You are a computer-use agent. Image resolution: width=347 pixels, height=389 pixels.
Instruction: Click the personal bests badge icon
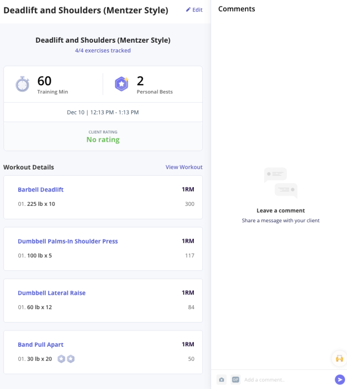122,84
